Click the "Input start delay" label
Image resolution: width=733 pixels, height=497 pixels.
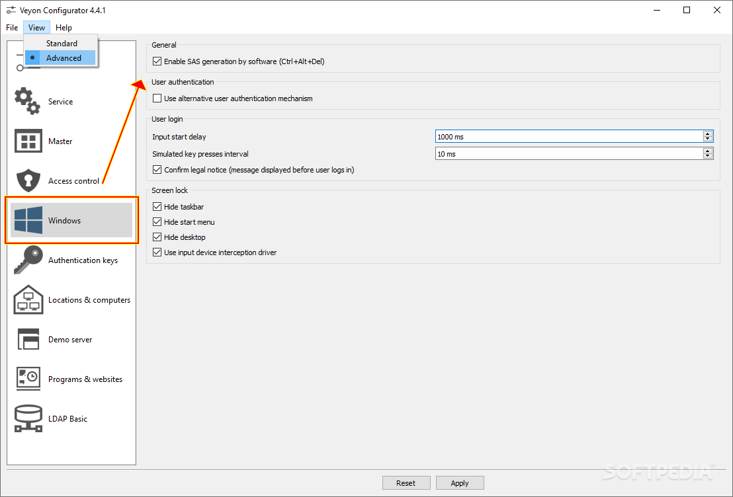pyautogui.click(x=179, y=137)
